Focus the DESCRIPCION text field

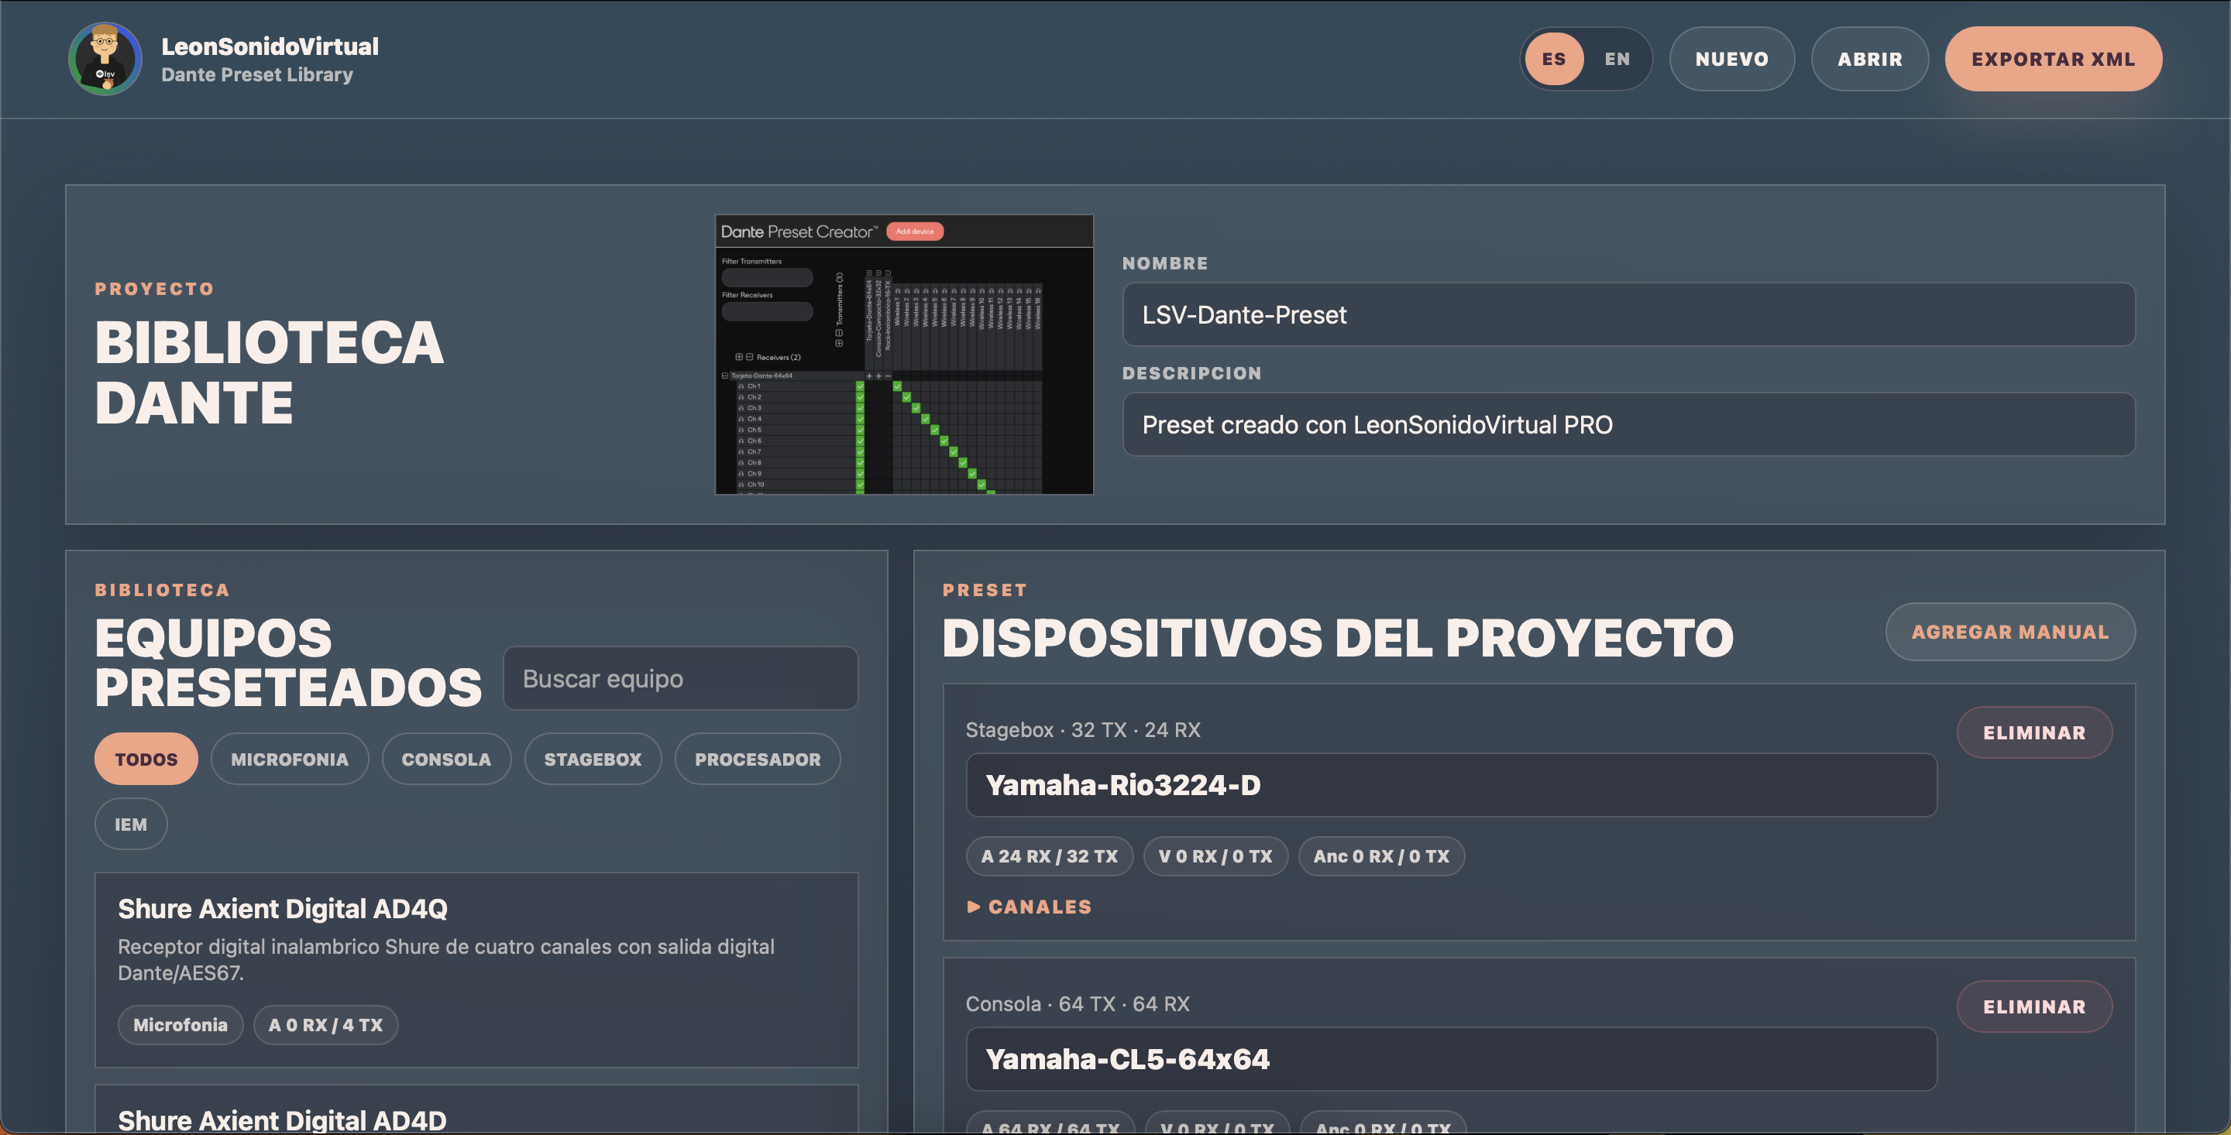pyautogui.click(x=1628, y=424)
